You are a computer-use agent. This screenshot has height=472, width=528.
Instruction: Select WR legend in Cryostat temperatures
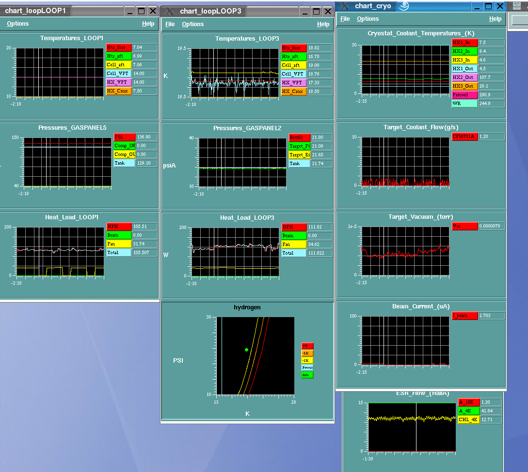point(464,104)
